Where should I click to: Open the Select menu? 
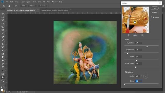[x=34, y=2]
